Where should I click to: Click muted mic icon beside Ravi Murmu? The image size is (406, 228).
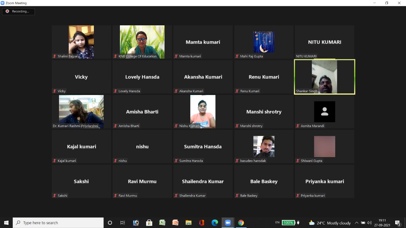click(x=115, y=195)
